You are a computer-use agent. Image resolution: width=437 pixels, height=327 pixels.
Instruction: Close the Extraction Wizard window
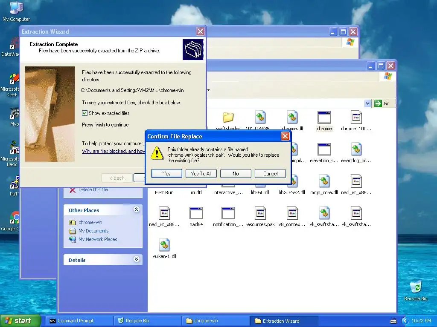click(200, 32)
